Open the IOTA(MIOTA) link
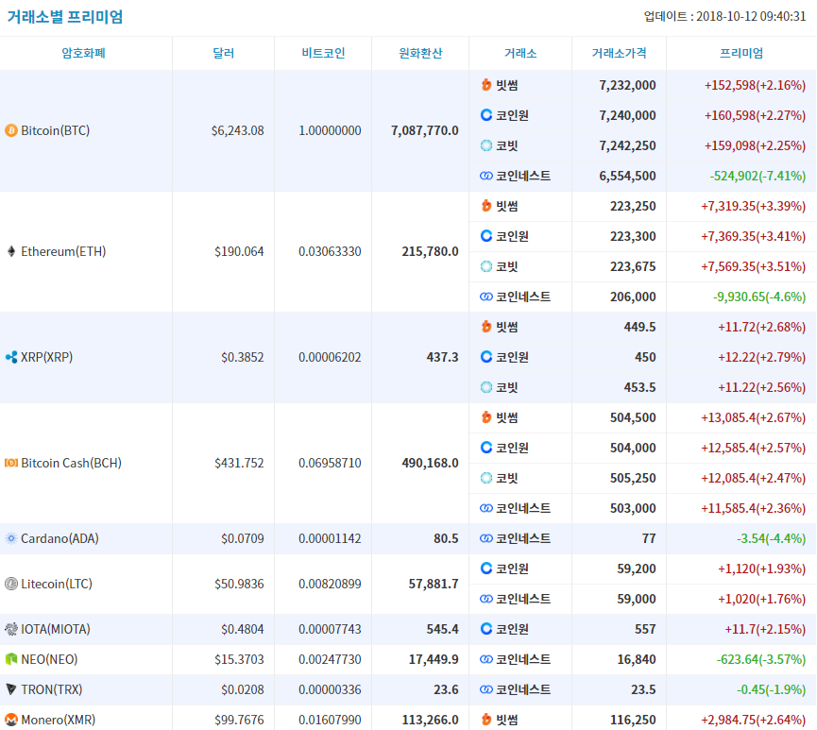Image resolution: width=817 pixels, height=730 pixels. 56,629
